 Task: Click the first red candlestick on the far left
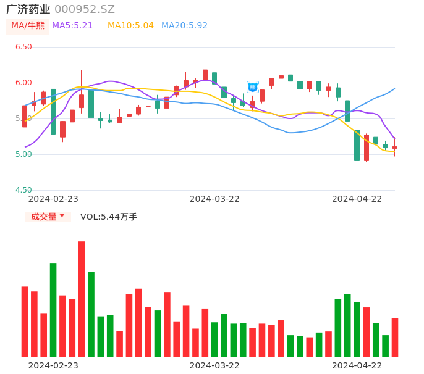25,116
